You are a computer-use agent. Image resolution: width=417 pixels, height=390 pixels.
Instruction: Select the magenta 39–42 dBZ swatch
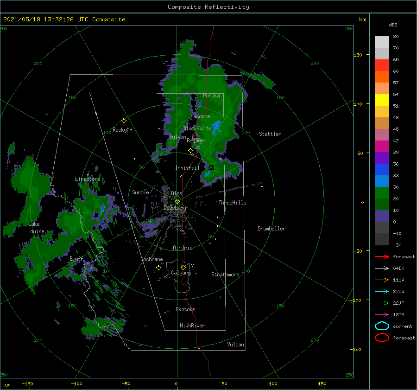pyautogui.click(x=382, y=147)
